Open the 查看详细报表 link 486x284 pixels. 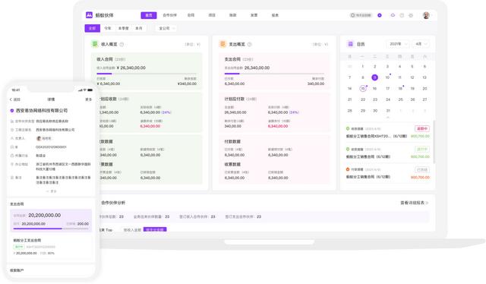click(x=414, y=203)
